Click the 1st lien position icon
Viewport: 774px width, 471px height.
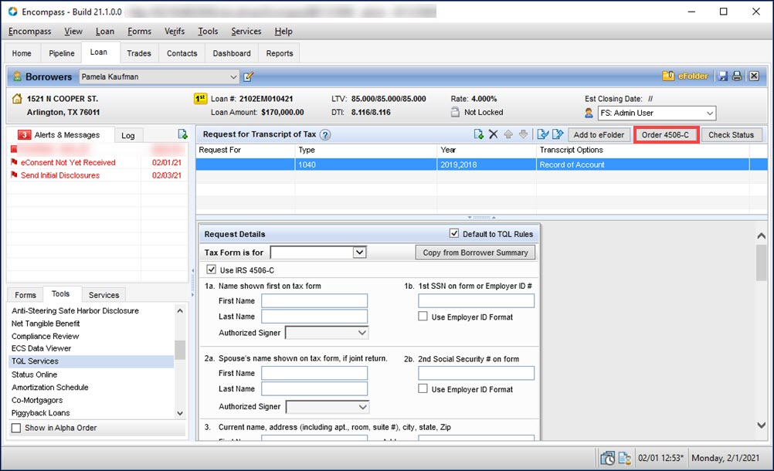(x=200, y=99)
